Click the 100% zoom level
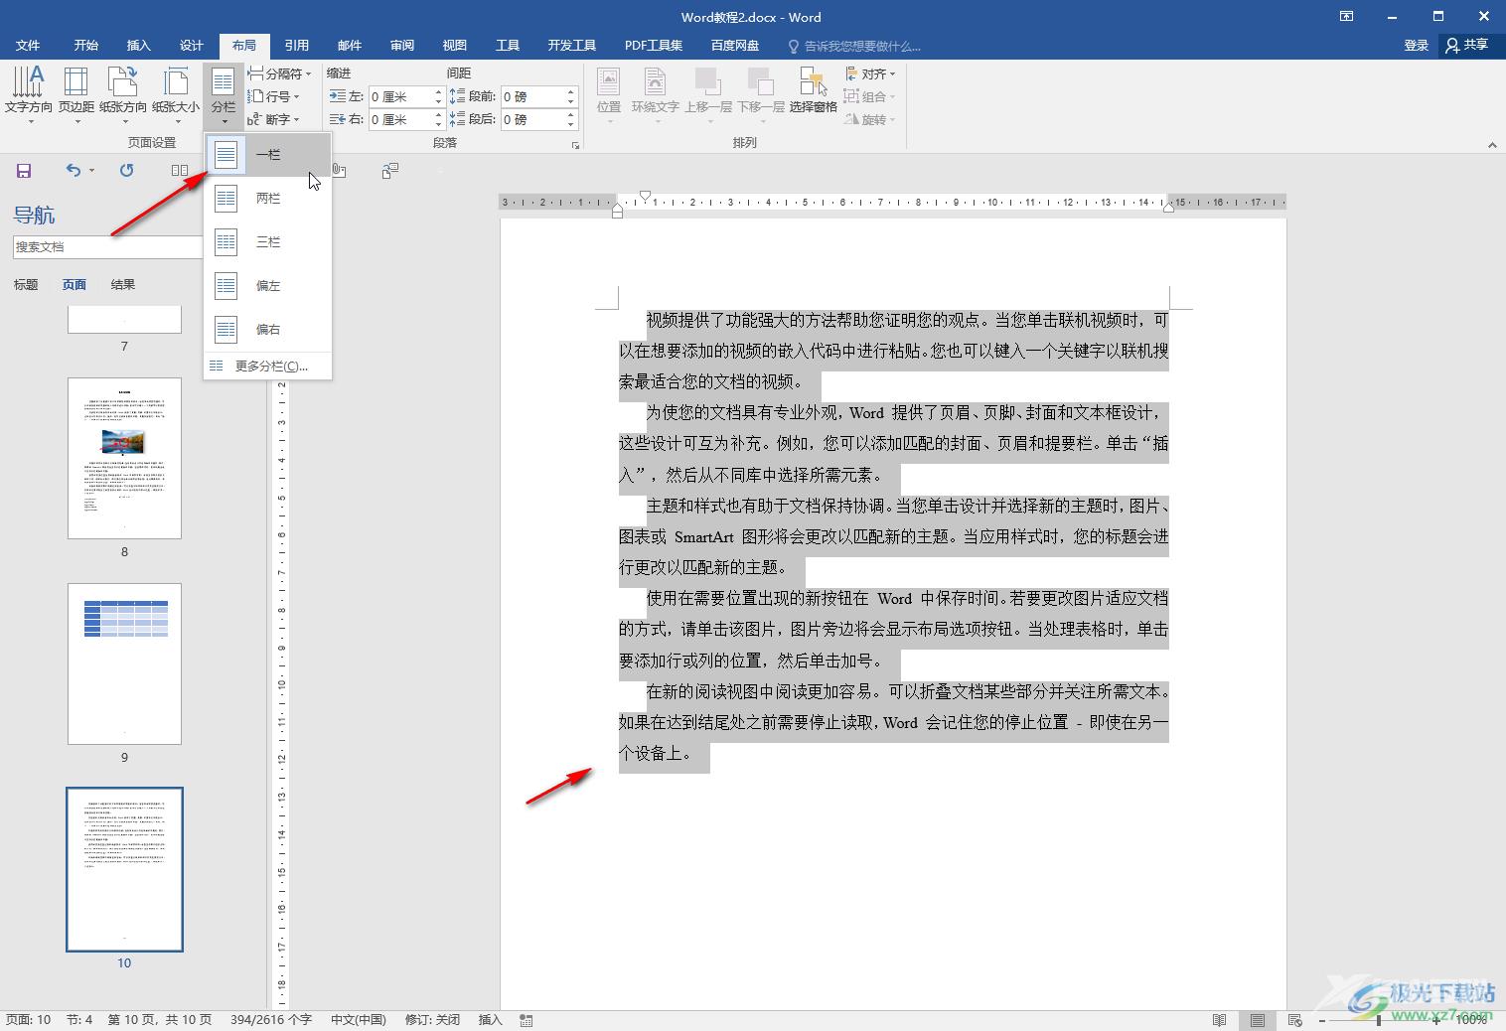The image size is (1506, 1031). point(1471,1020)
